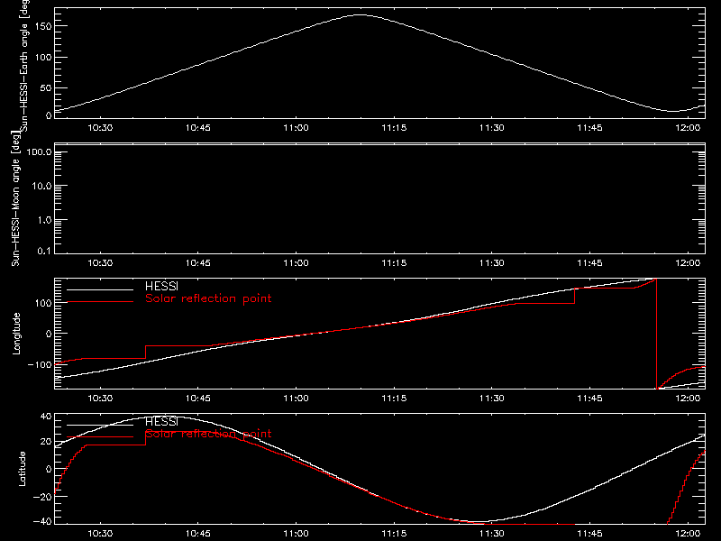Click the 11:15 time label under the Earth angle plot
This screenshot has width=721, height=541.
pyautogui.click(x=394, y=128)
